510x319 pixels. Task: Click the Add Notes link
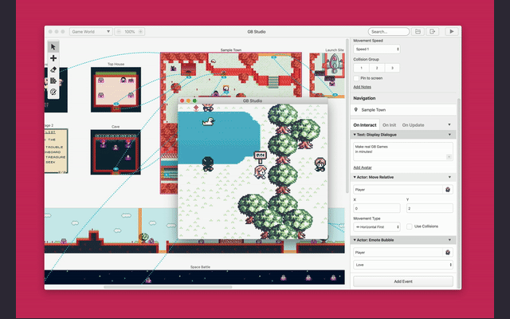[362, 87]
